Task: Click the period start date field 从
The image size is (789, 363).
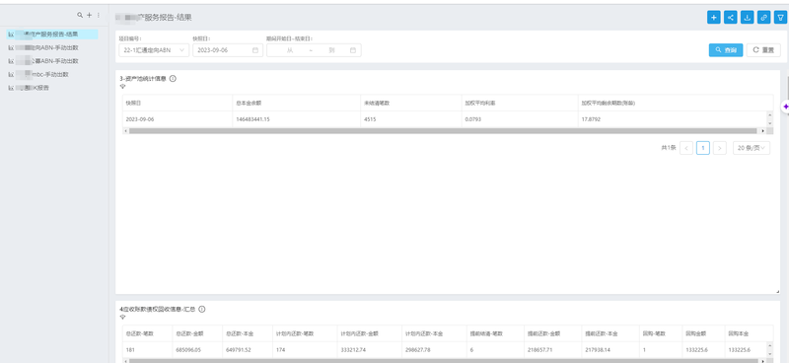Action: point(290,50)
